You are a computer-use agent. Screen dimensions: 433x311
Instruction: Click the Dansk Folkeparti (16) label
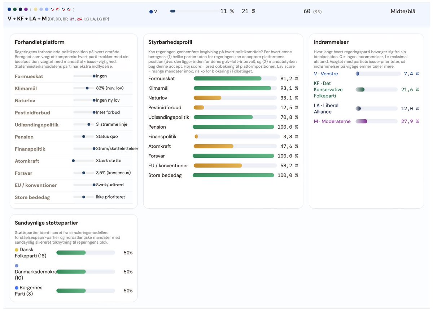[x=31, y=253]
